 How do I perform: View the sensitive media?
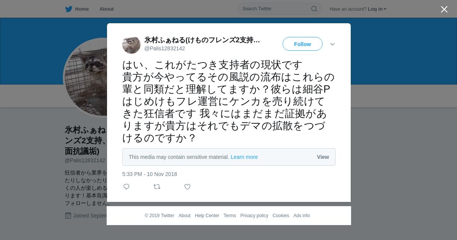pos(323,157)
